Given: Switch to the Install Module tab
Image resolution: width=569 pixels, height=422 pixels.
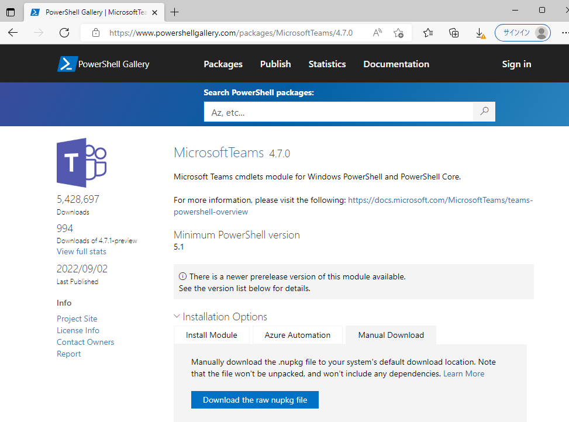Looking at the screenshot, I should click(x=212, y=335).
